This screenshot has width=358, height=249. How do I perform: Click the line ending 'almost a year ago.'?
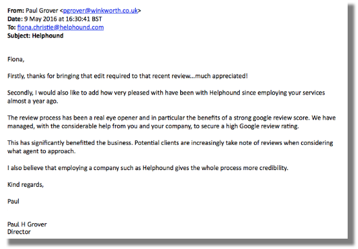click(x=33, y=101)
